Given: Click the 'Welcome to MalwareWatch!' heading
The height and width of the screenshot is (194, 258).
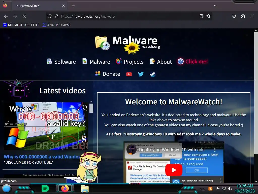Looking at the screenshot, I should coord(174,102).
